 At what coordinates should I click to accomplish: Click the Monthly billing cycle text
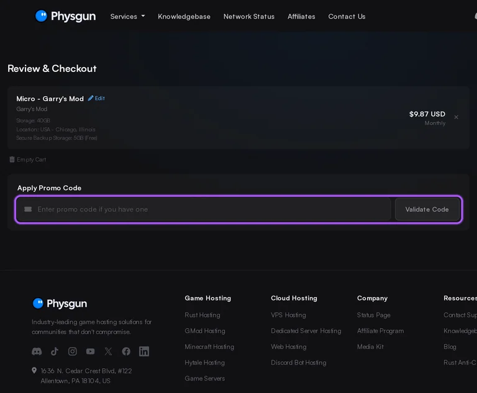[435, 123]
